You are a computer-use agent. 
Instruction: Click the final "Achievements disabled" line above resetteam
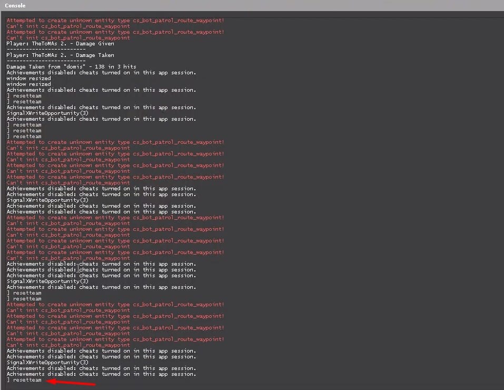(101, 374)
